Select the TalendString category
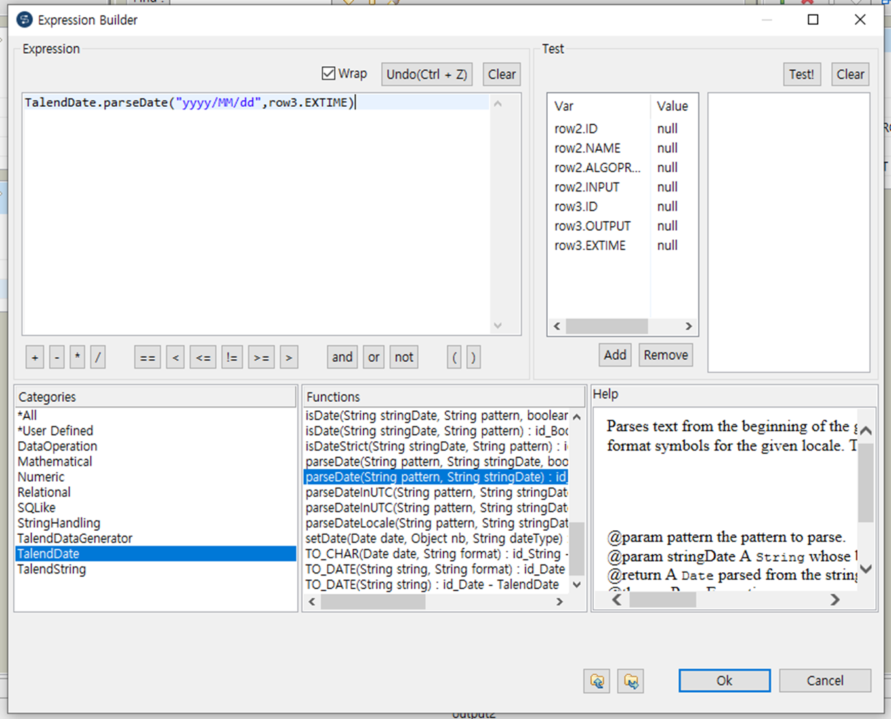This screenshot has height=719, width=891. coord(155,569)
